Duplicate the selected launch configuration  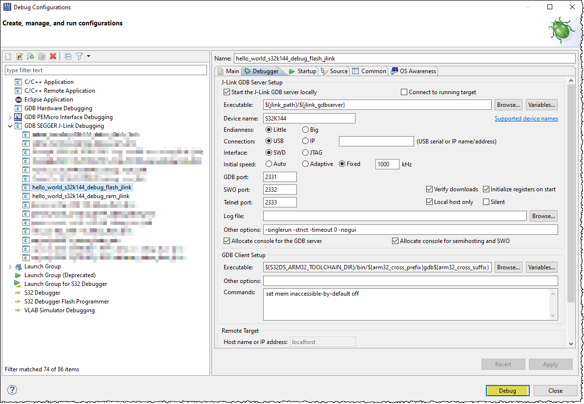point(42,56)
